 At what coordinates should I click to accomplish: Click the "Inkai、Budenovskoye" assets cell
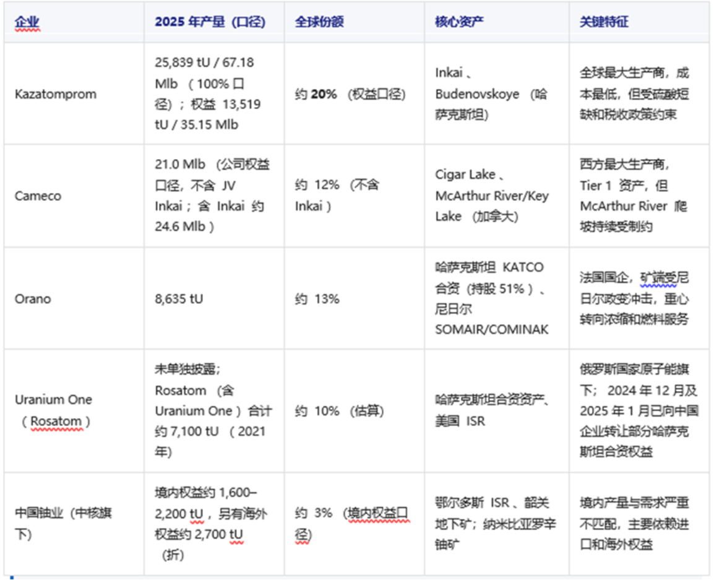pos(497,94)
